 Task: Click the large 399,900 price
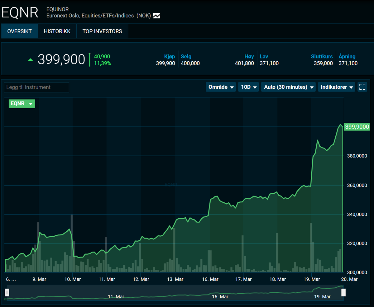pos(61,59)
